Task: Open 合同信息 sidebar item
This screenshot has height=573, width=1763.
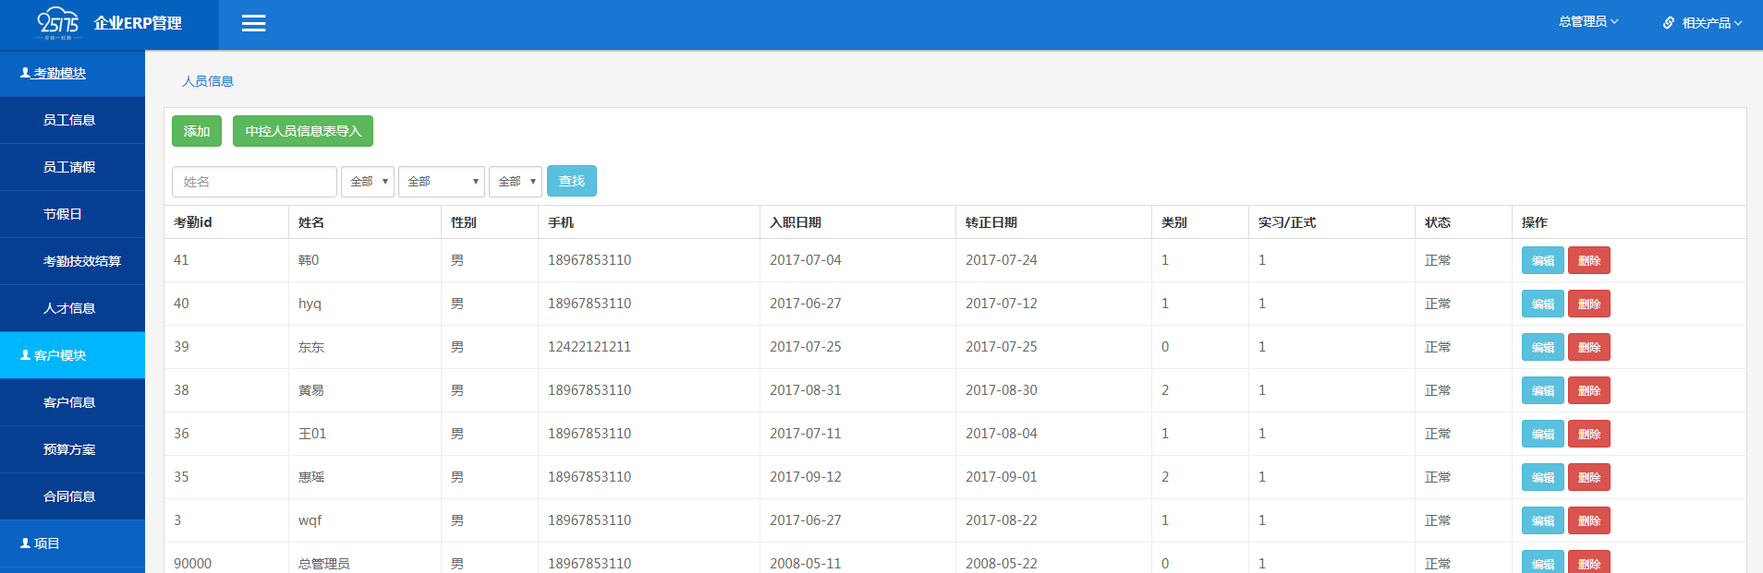Action: pos(69,496)
